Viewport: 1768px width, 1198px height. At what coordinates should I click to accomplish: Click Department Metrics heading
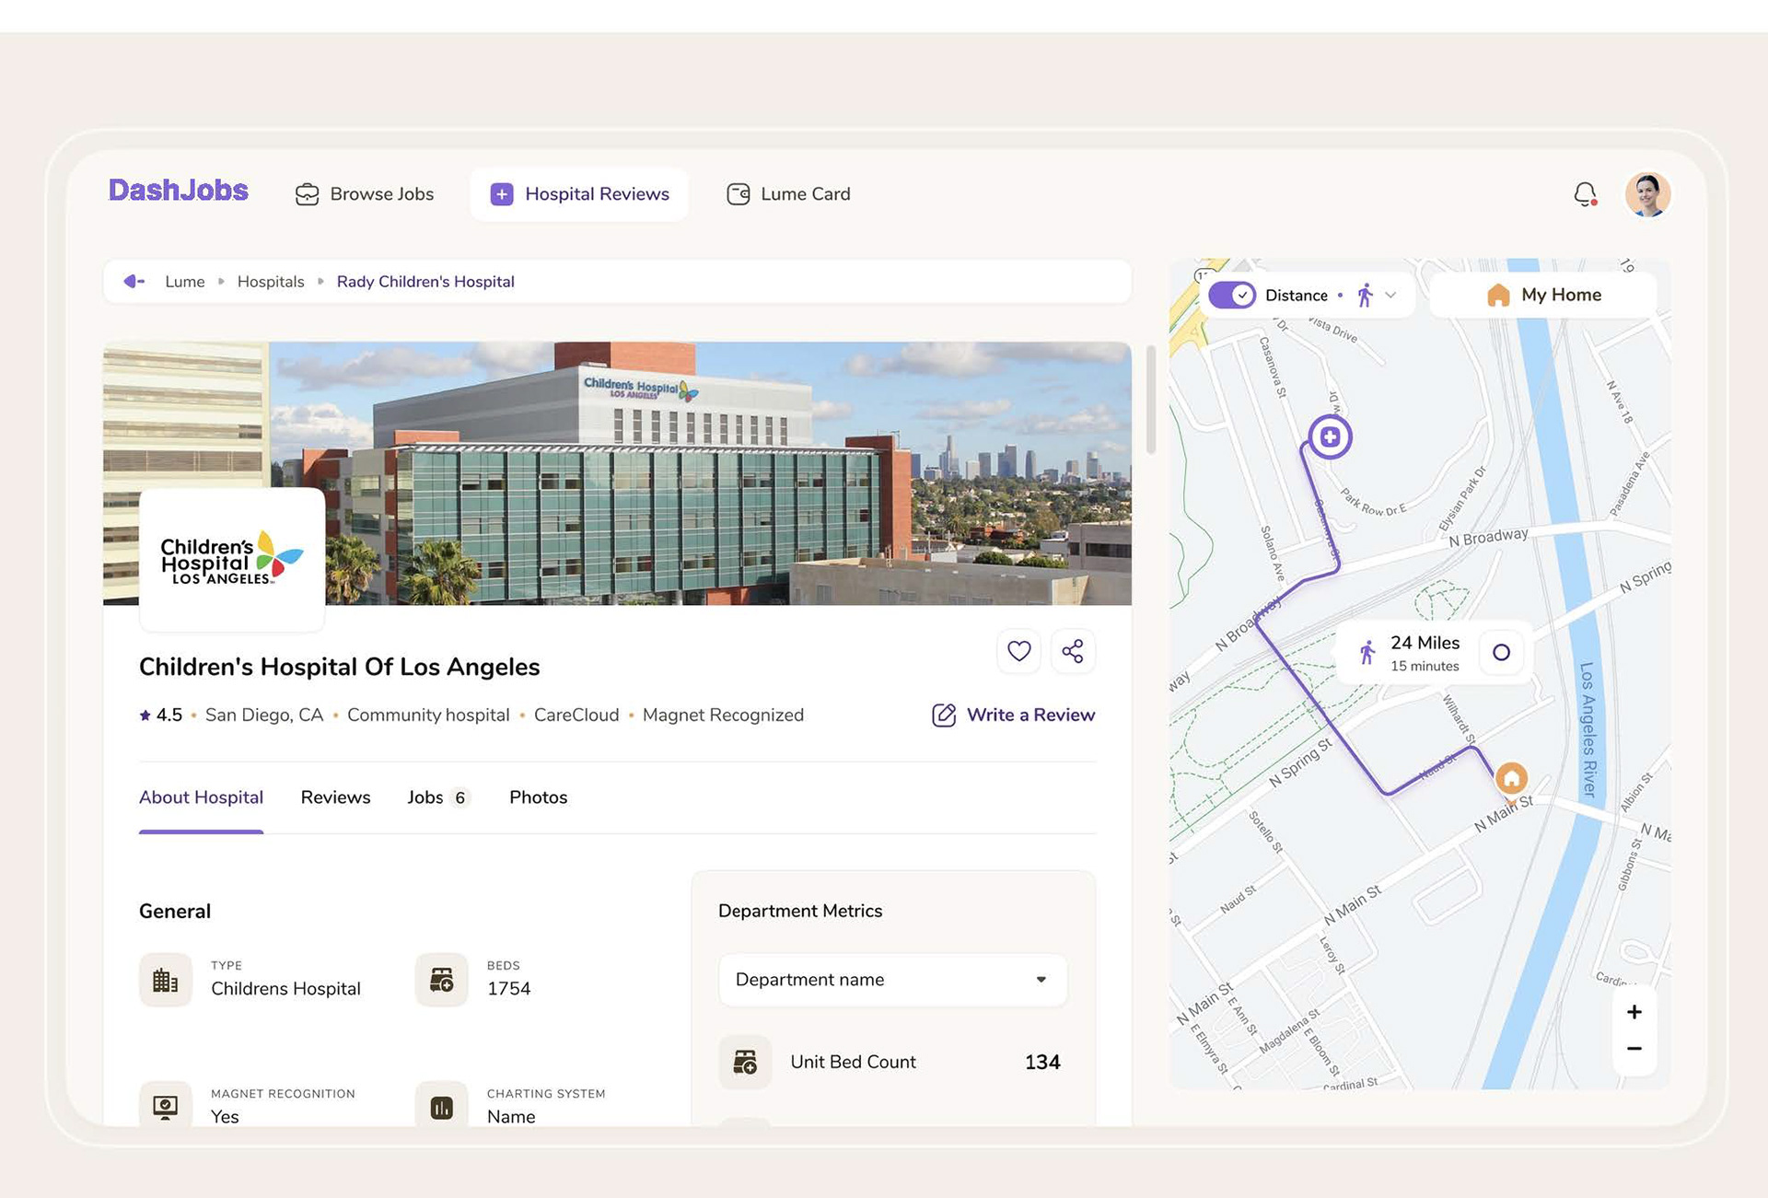coord(800,911)
